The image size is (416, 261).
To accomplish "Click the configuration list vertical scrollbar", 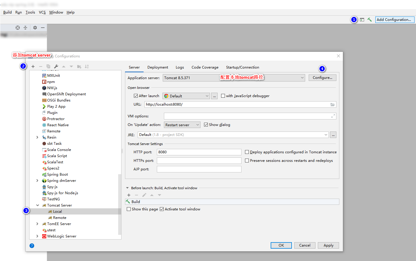I will click(x=120, y=205).
